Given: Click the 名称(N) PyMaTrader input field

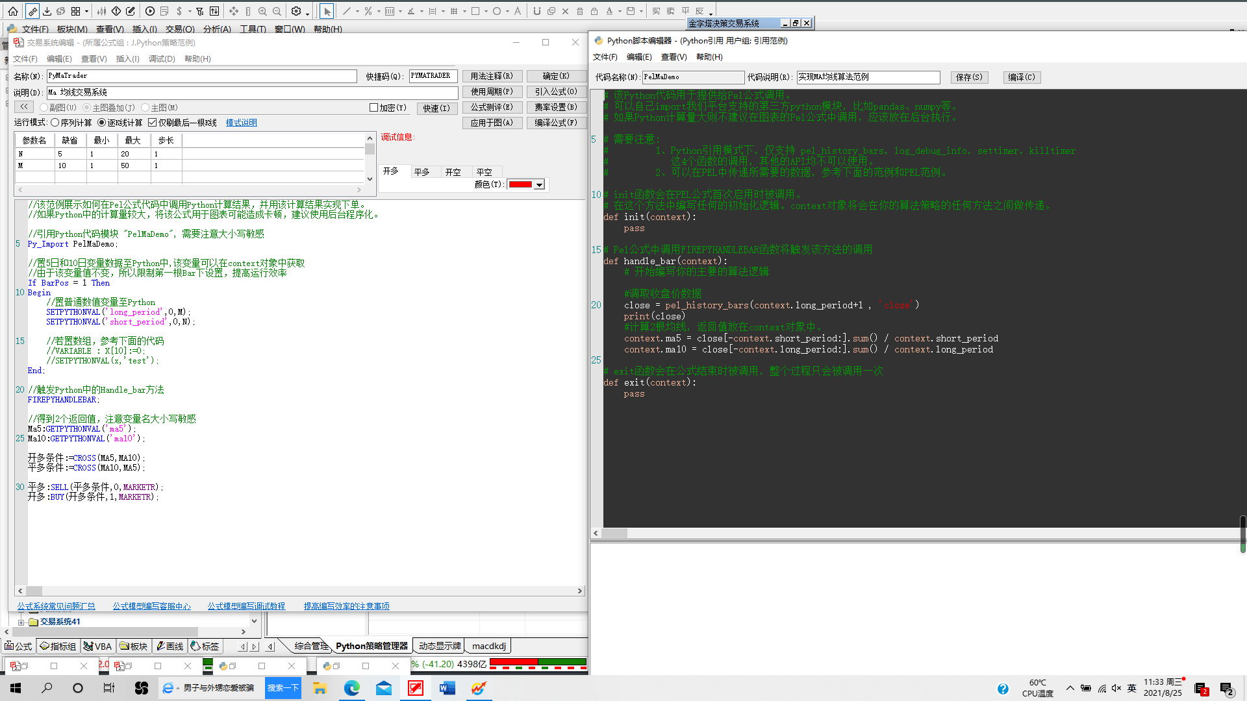Looking at the screenshot, I should pyautogui.click(x=201, y=76).
